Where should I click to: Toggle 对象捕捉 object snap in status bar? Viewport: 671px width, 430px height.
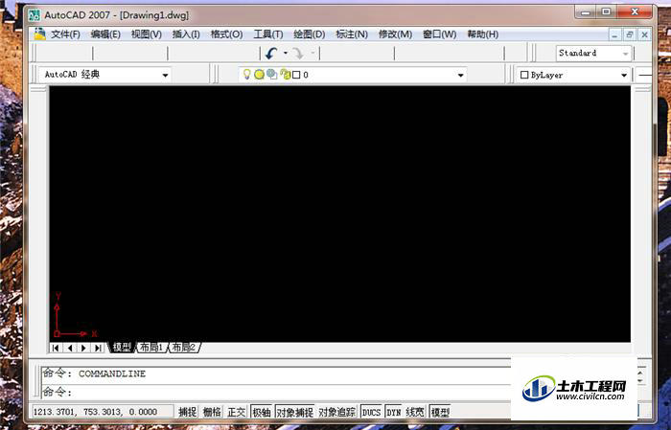pos(294,412)
